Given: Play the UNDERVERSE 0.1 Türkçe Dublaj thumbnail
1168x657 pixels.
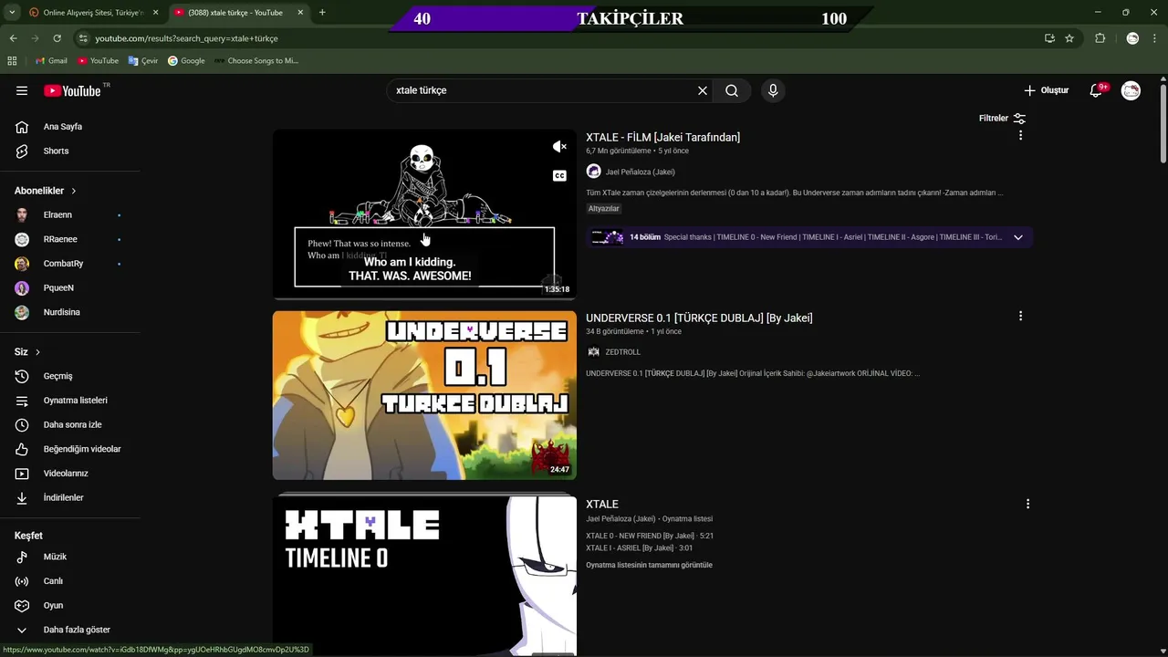Looking at the screenshot, I should [x=424, y=395].
